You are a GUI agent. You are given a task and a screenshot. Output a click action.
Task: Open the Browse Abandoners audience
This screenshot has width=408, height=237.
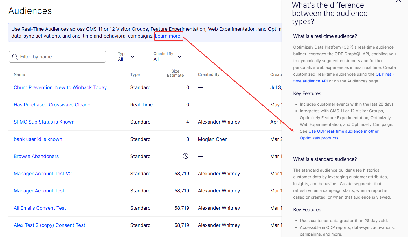click(36, 156)
